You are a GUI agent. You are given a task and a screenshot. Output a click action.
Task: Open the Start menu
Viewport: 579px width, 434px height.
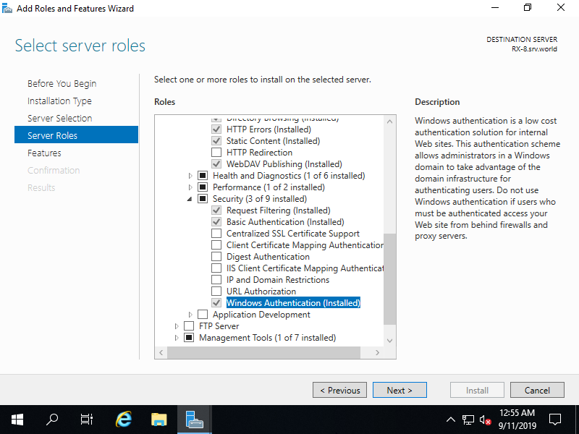[x=17, y=420]
